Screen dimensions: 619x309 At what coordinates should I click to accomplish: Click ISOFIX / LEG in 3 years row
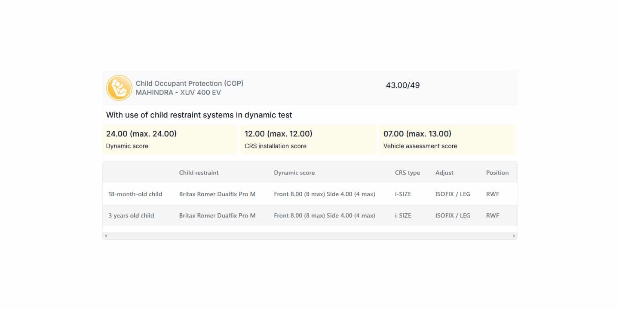453,215
